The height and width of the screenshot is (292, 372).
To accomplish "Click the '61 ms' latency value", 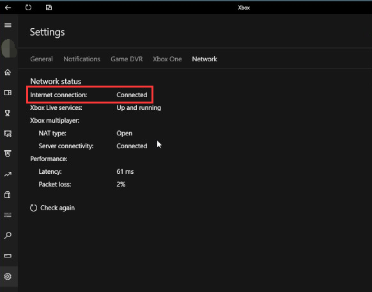I will [x=125, y=171].
